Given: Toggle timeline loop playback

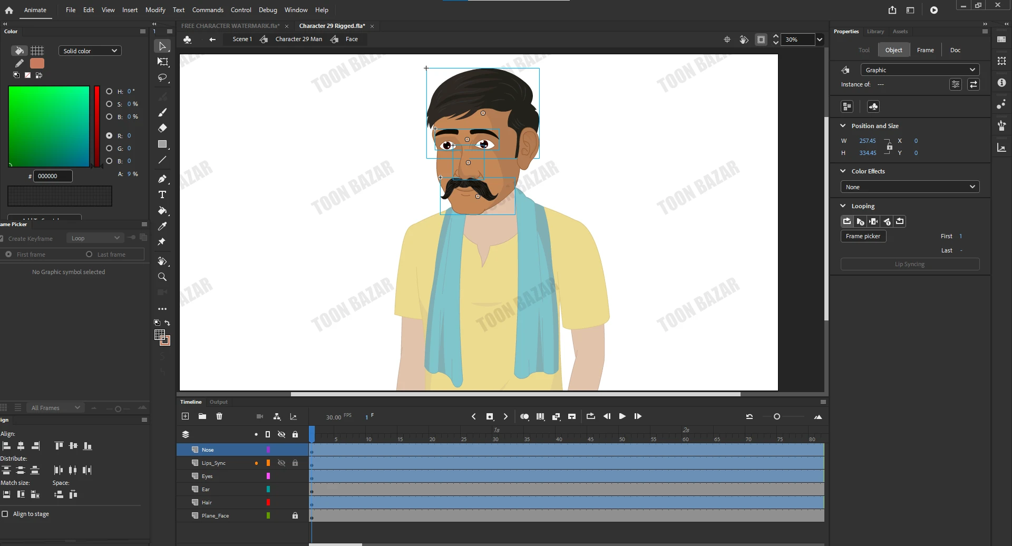Looking at the screenshot, I should (x=591, y=416).
